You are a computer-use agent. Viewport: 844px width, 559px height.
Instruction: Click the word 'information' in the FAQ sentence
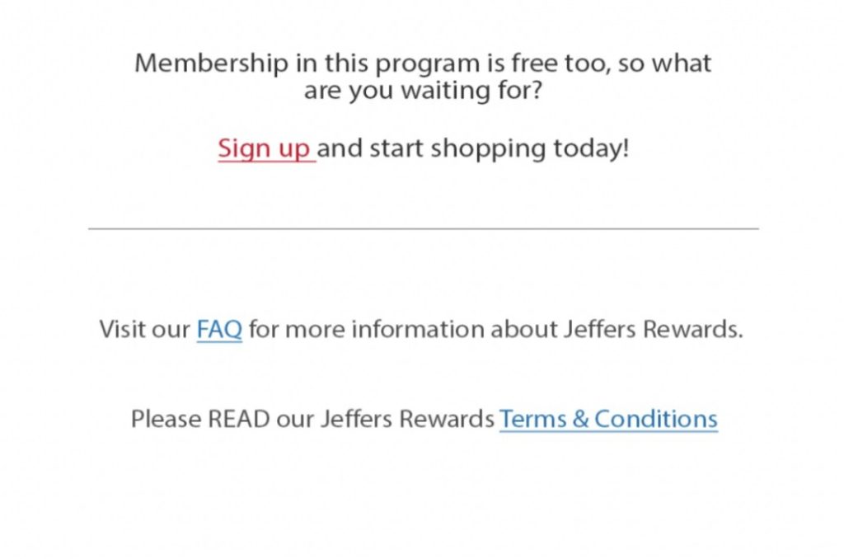[417, 329]
